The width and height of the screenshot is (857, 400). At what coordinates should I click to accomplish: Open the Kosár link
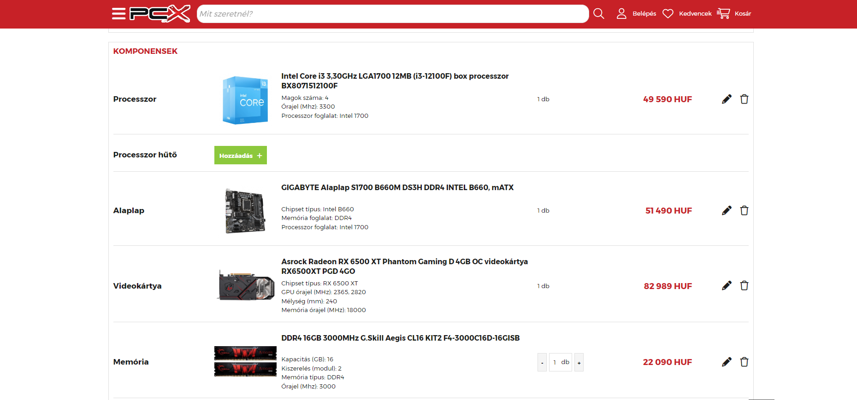743,14
